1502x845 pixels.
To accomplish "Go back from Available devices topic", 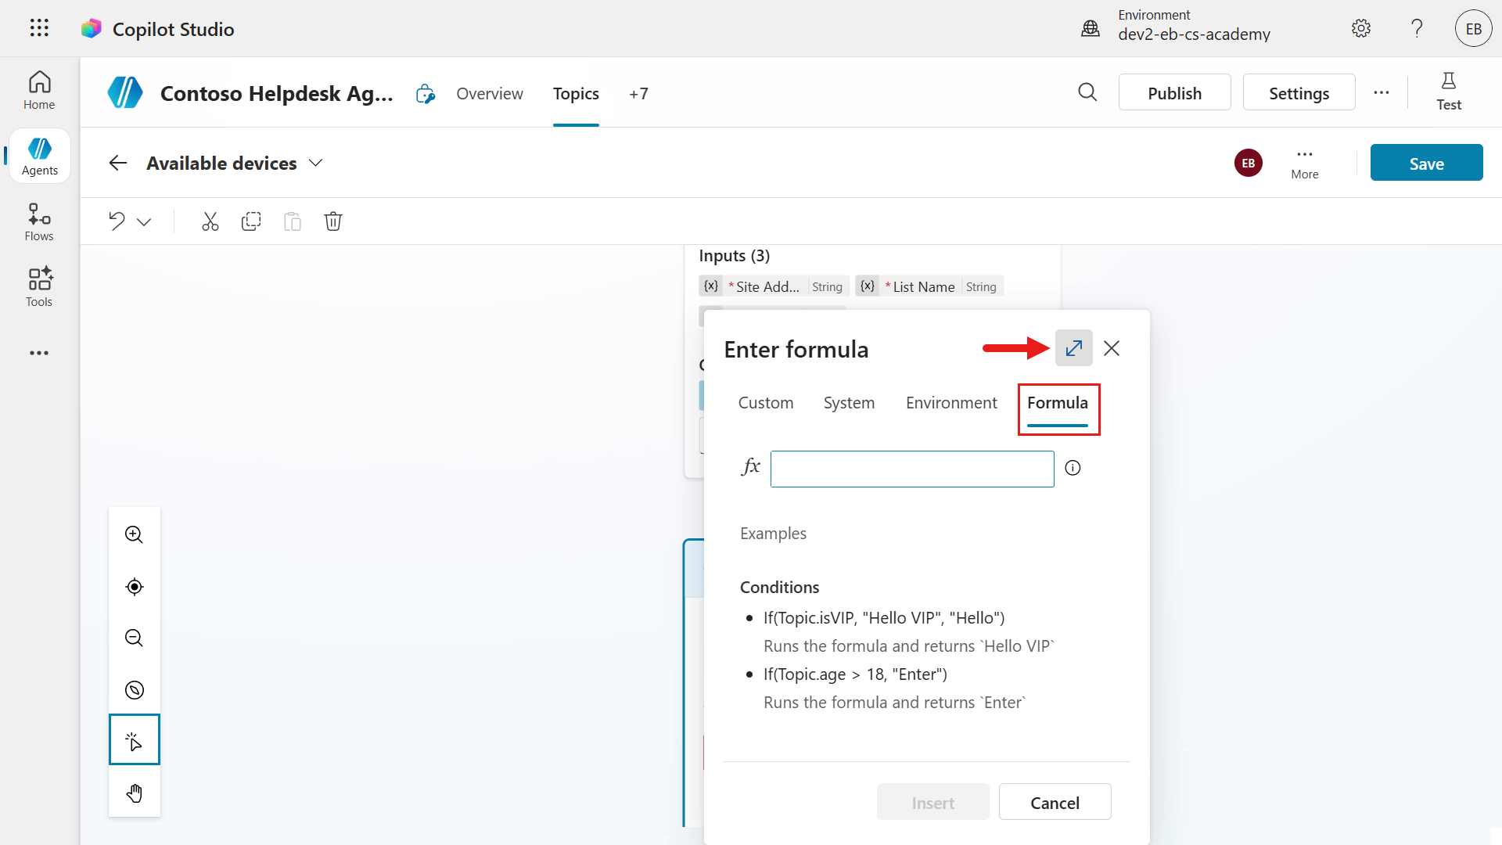I will click(118, 163).
